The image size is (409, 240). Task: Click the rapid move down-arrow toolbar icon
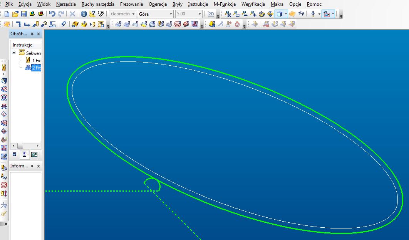(18, 24)
